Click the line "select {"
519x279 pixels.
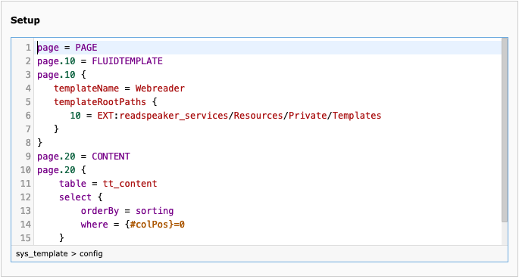[x=81, y=197]
